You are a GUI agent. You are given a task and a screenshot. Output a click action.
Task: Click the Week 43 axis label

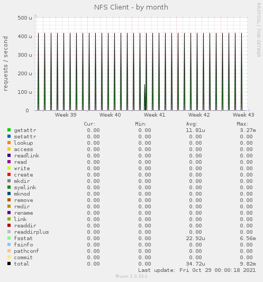[243, 114]
